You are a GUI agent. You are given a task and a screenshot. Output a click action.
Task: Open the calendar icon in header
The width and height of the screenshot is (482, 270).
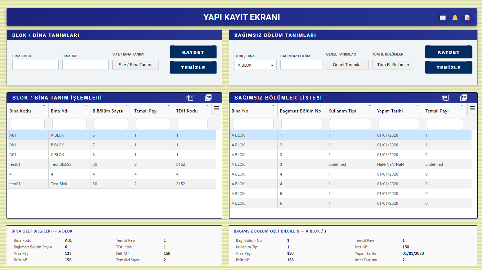pyautogui.click(x=443, y=17)
